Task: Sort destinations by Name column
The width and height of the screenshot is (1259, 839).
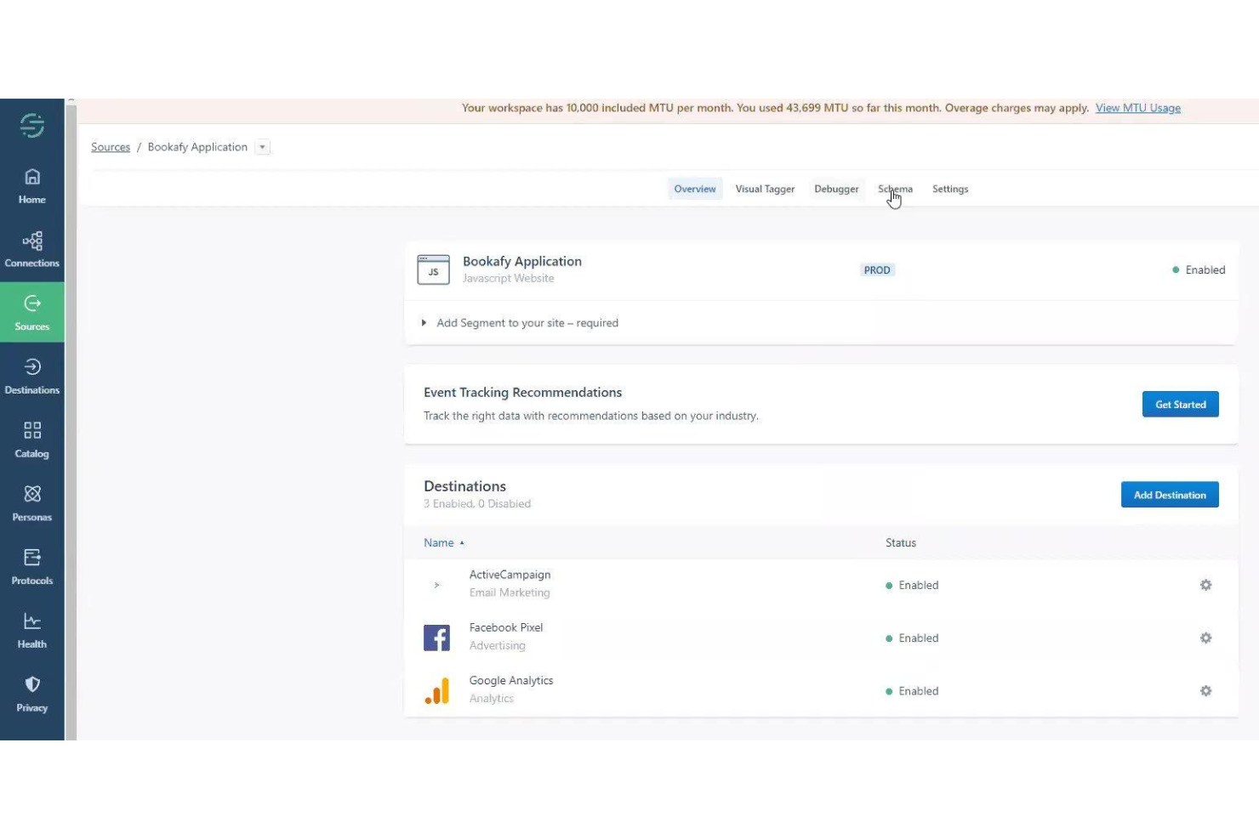Action: pyautogui.click(x=444, y=542)
